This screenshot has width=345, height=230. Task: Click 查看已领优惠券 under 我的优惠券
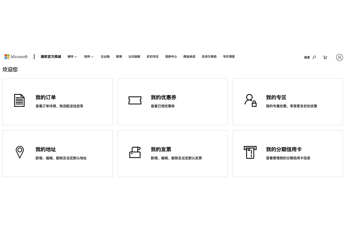point(163,105)
